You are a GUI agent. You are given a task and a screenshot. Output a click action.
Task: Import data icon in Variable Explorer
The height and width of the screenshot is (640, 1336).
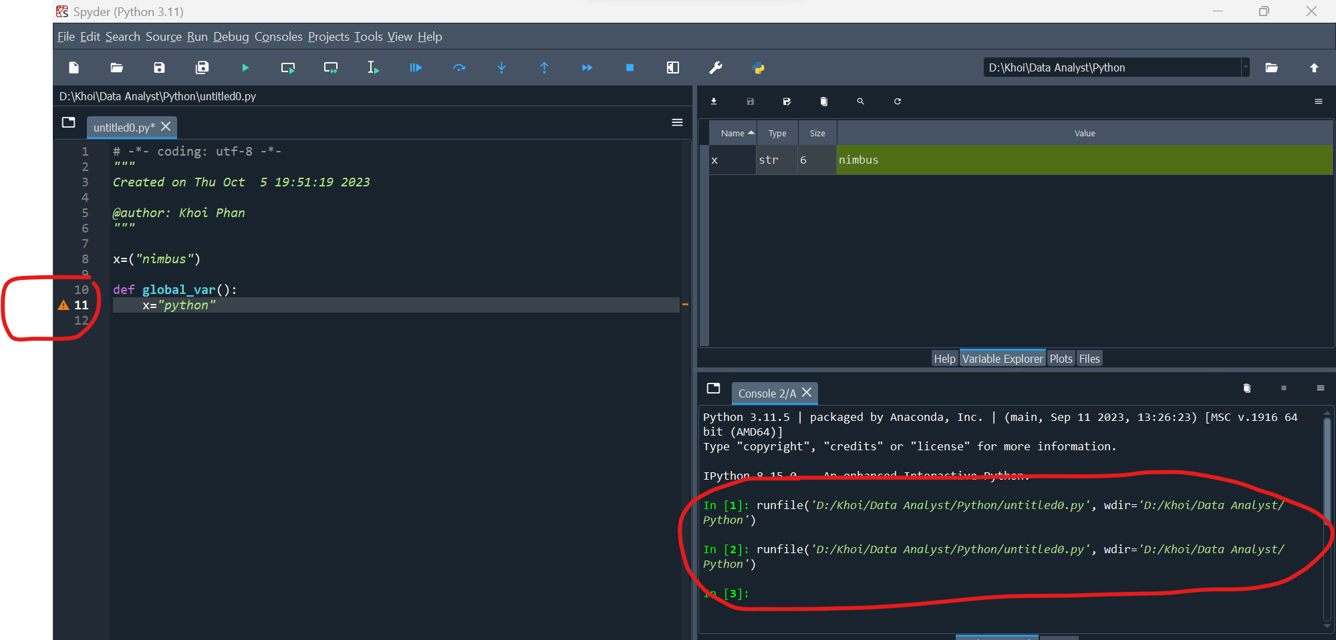[714, 102]
